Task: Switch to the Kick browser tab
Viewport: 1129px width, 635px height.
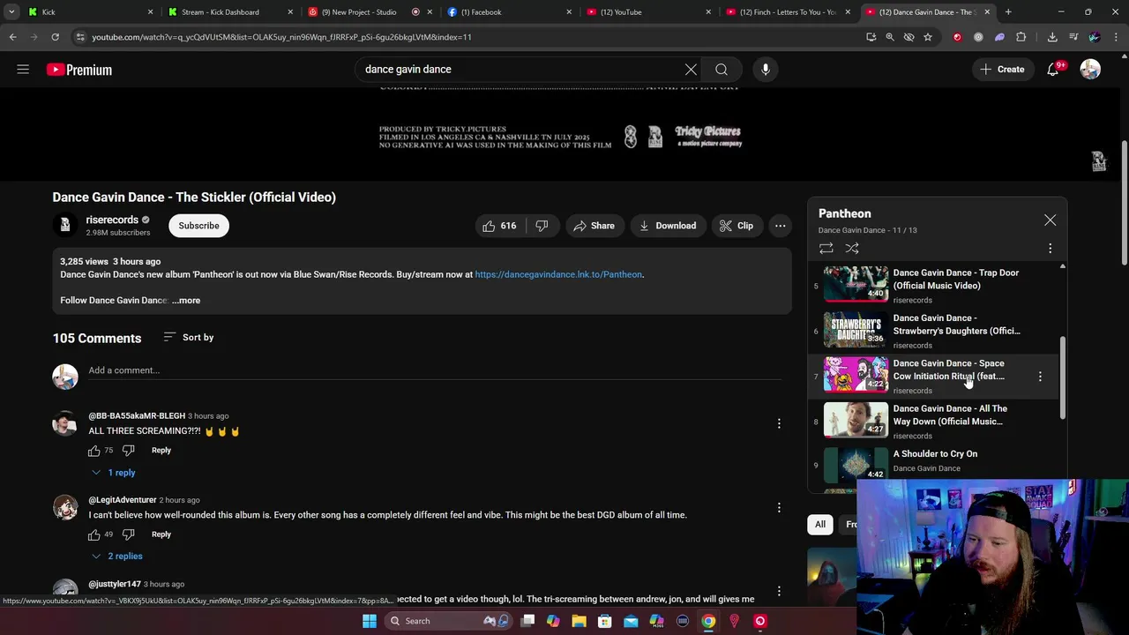Action: coord(88,12)
